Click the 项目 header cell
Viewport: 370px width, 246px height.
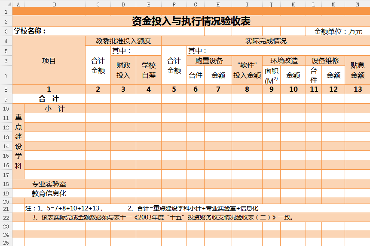[49, 61]
